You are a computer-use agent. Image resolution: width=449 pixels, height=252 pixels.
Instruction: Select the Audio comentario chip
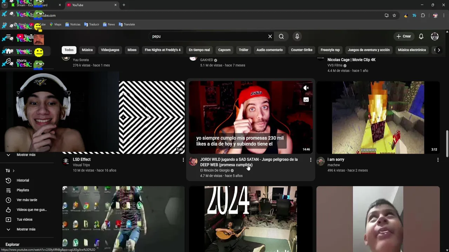click(269, 50)
